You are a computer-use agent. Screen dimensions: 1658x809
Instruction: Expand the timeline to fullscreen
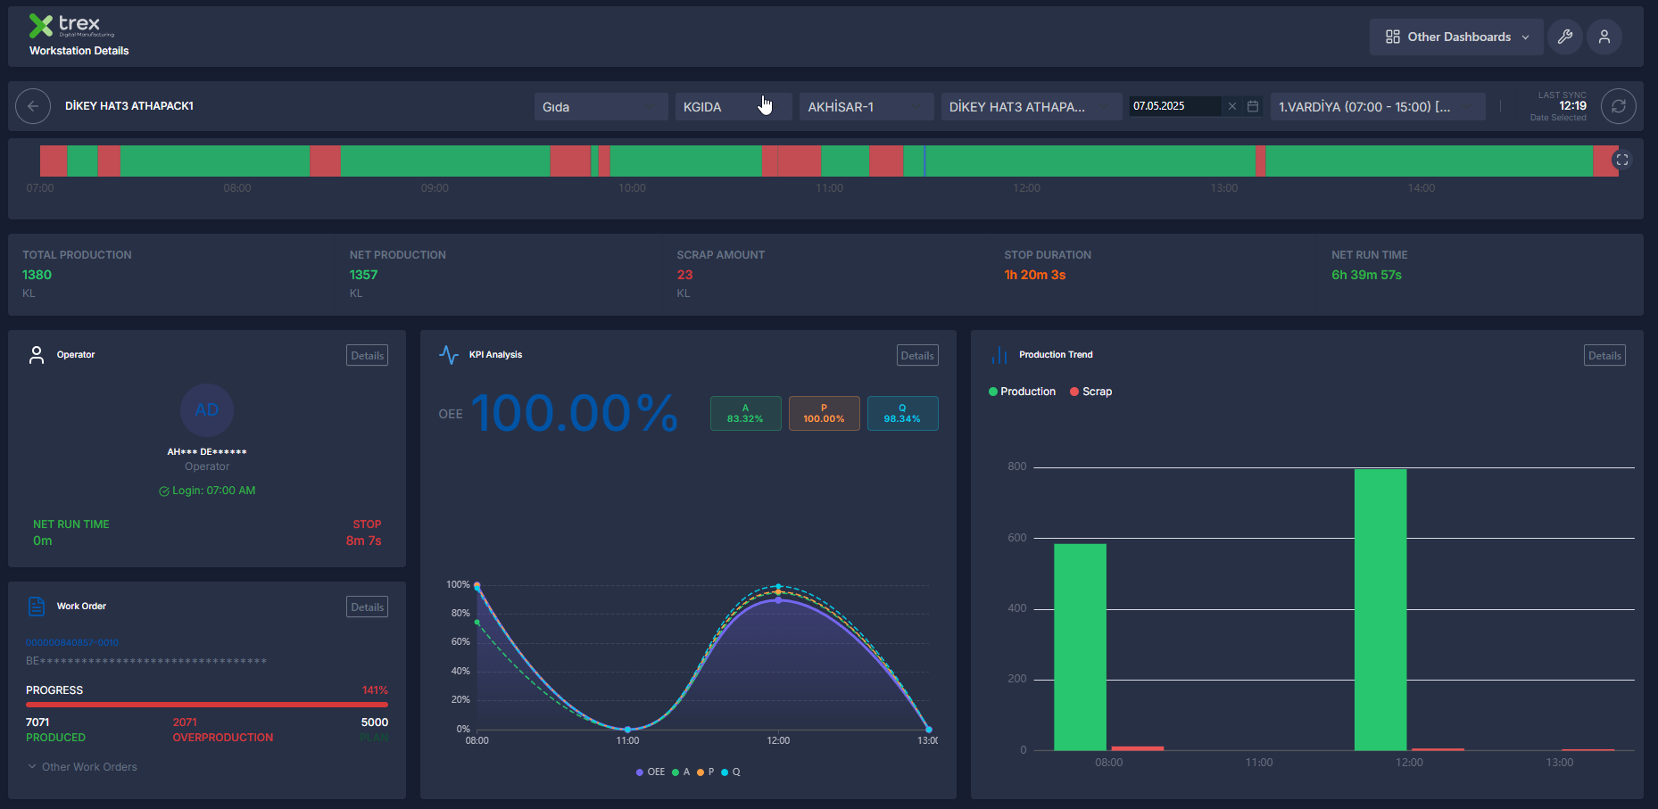(x=1622, y=160)
